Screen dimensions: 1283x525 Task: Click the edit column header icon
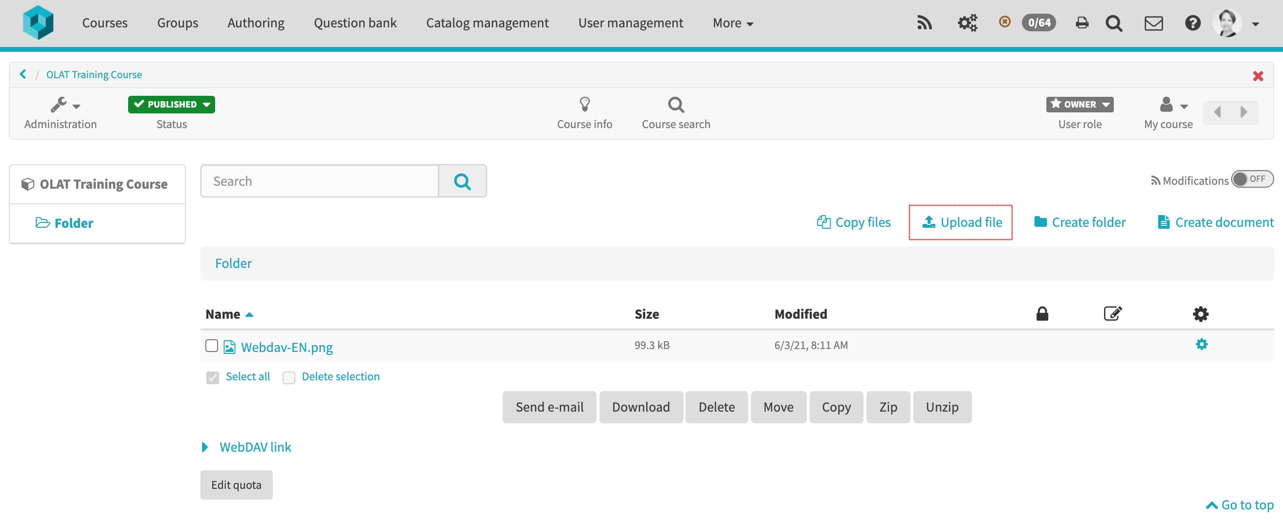coord(1113,314)
